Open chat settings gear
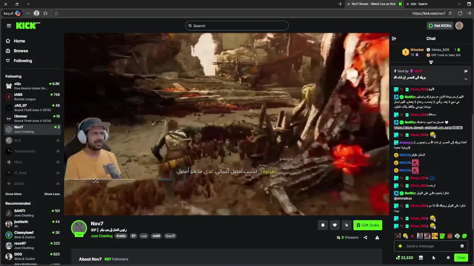This screenshot has height=266, width=474. tap(448, 258)
